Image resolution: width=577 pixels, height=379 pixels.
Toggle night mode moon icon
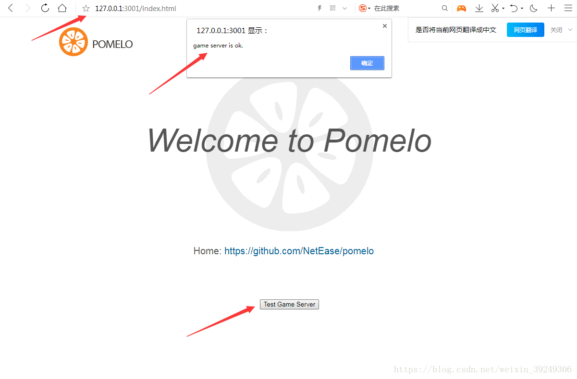[534, 8]
